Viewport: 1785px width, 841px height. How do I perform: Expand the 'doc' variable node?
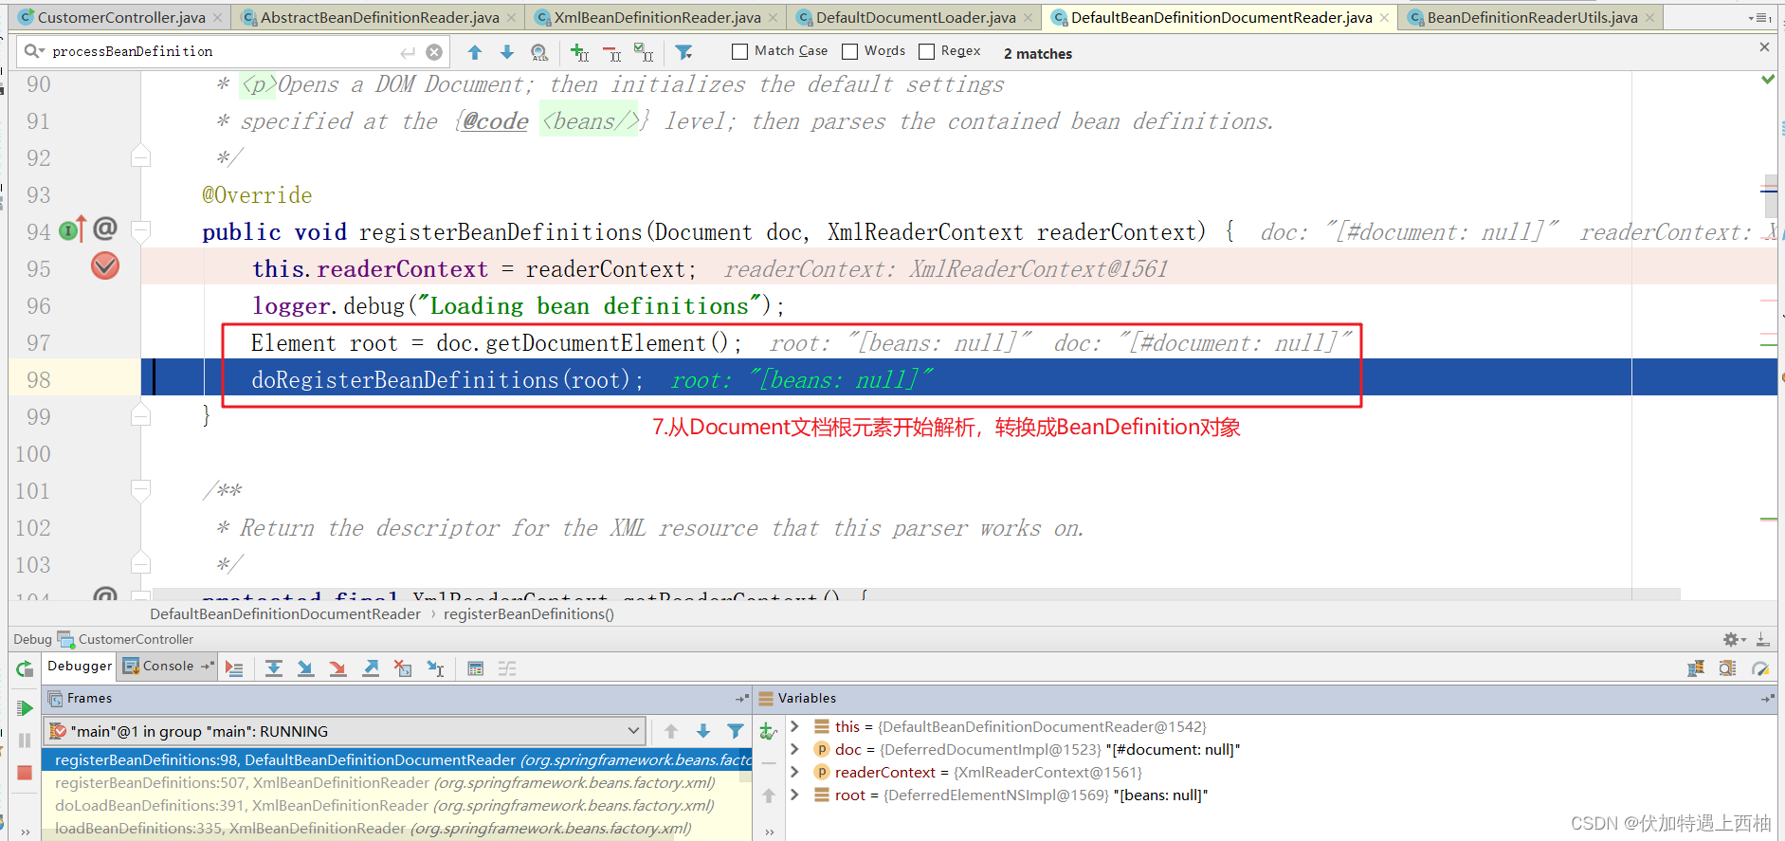pos(795,749)
